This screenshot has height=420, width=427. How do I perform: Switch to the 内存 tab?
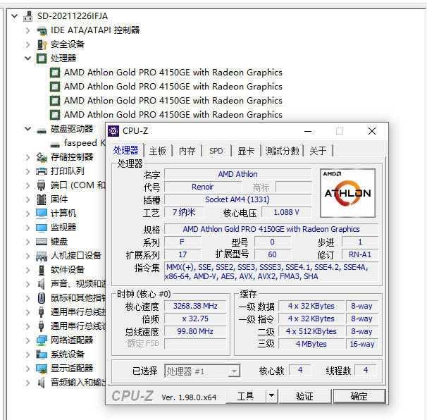187,151
